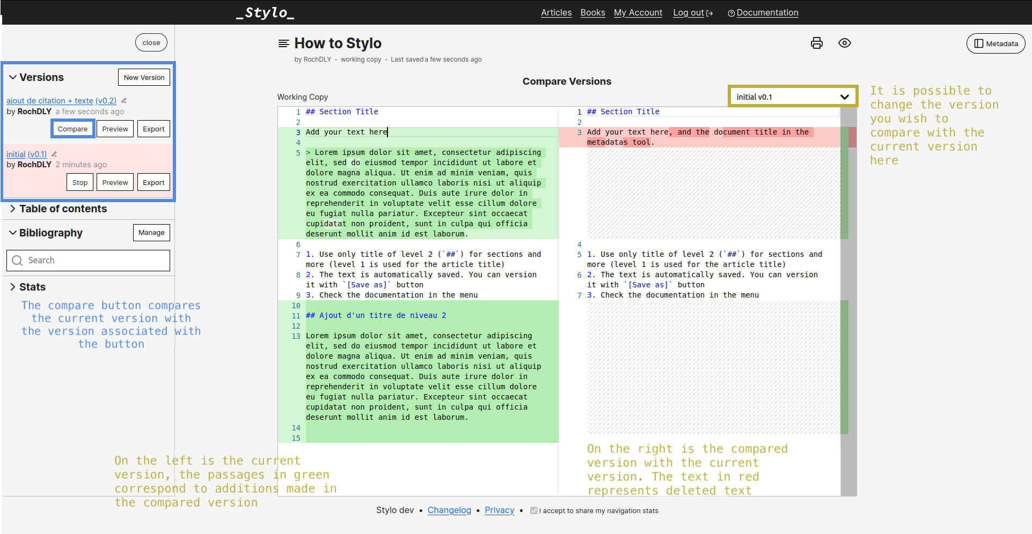Screen dimensions: 1032x534
Task: Focus the bibliography Search field
Action: tap(88, 261)
